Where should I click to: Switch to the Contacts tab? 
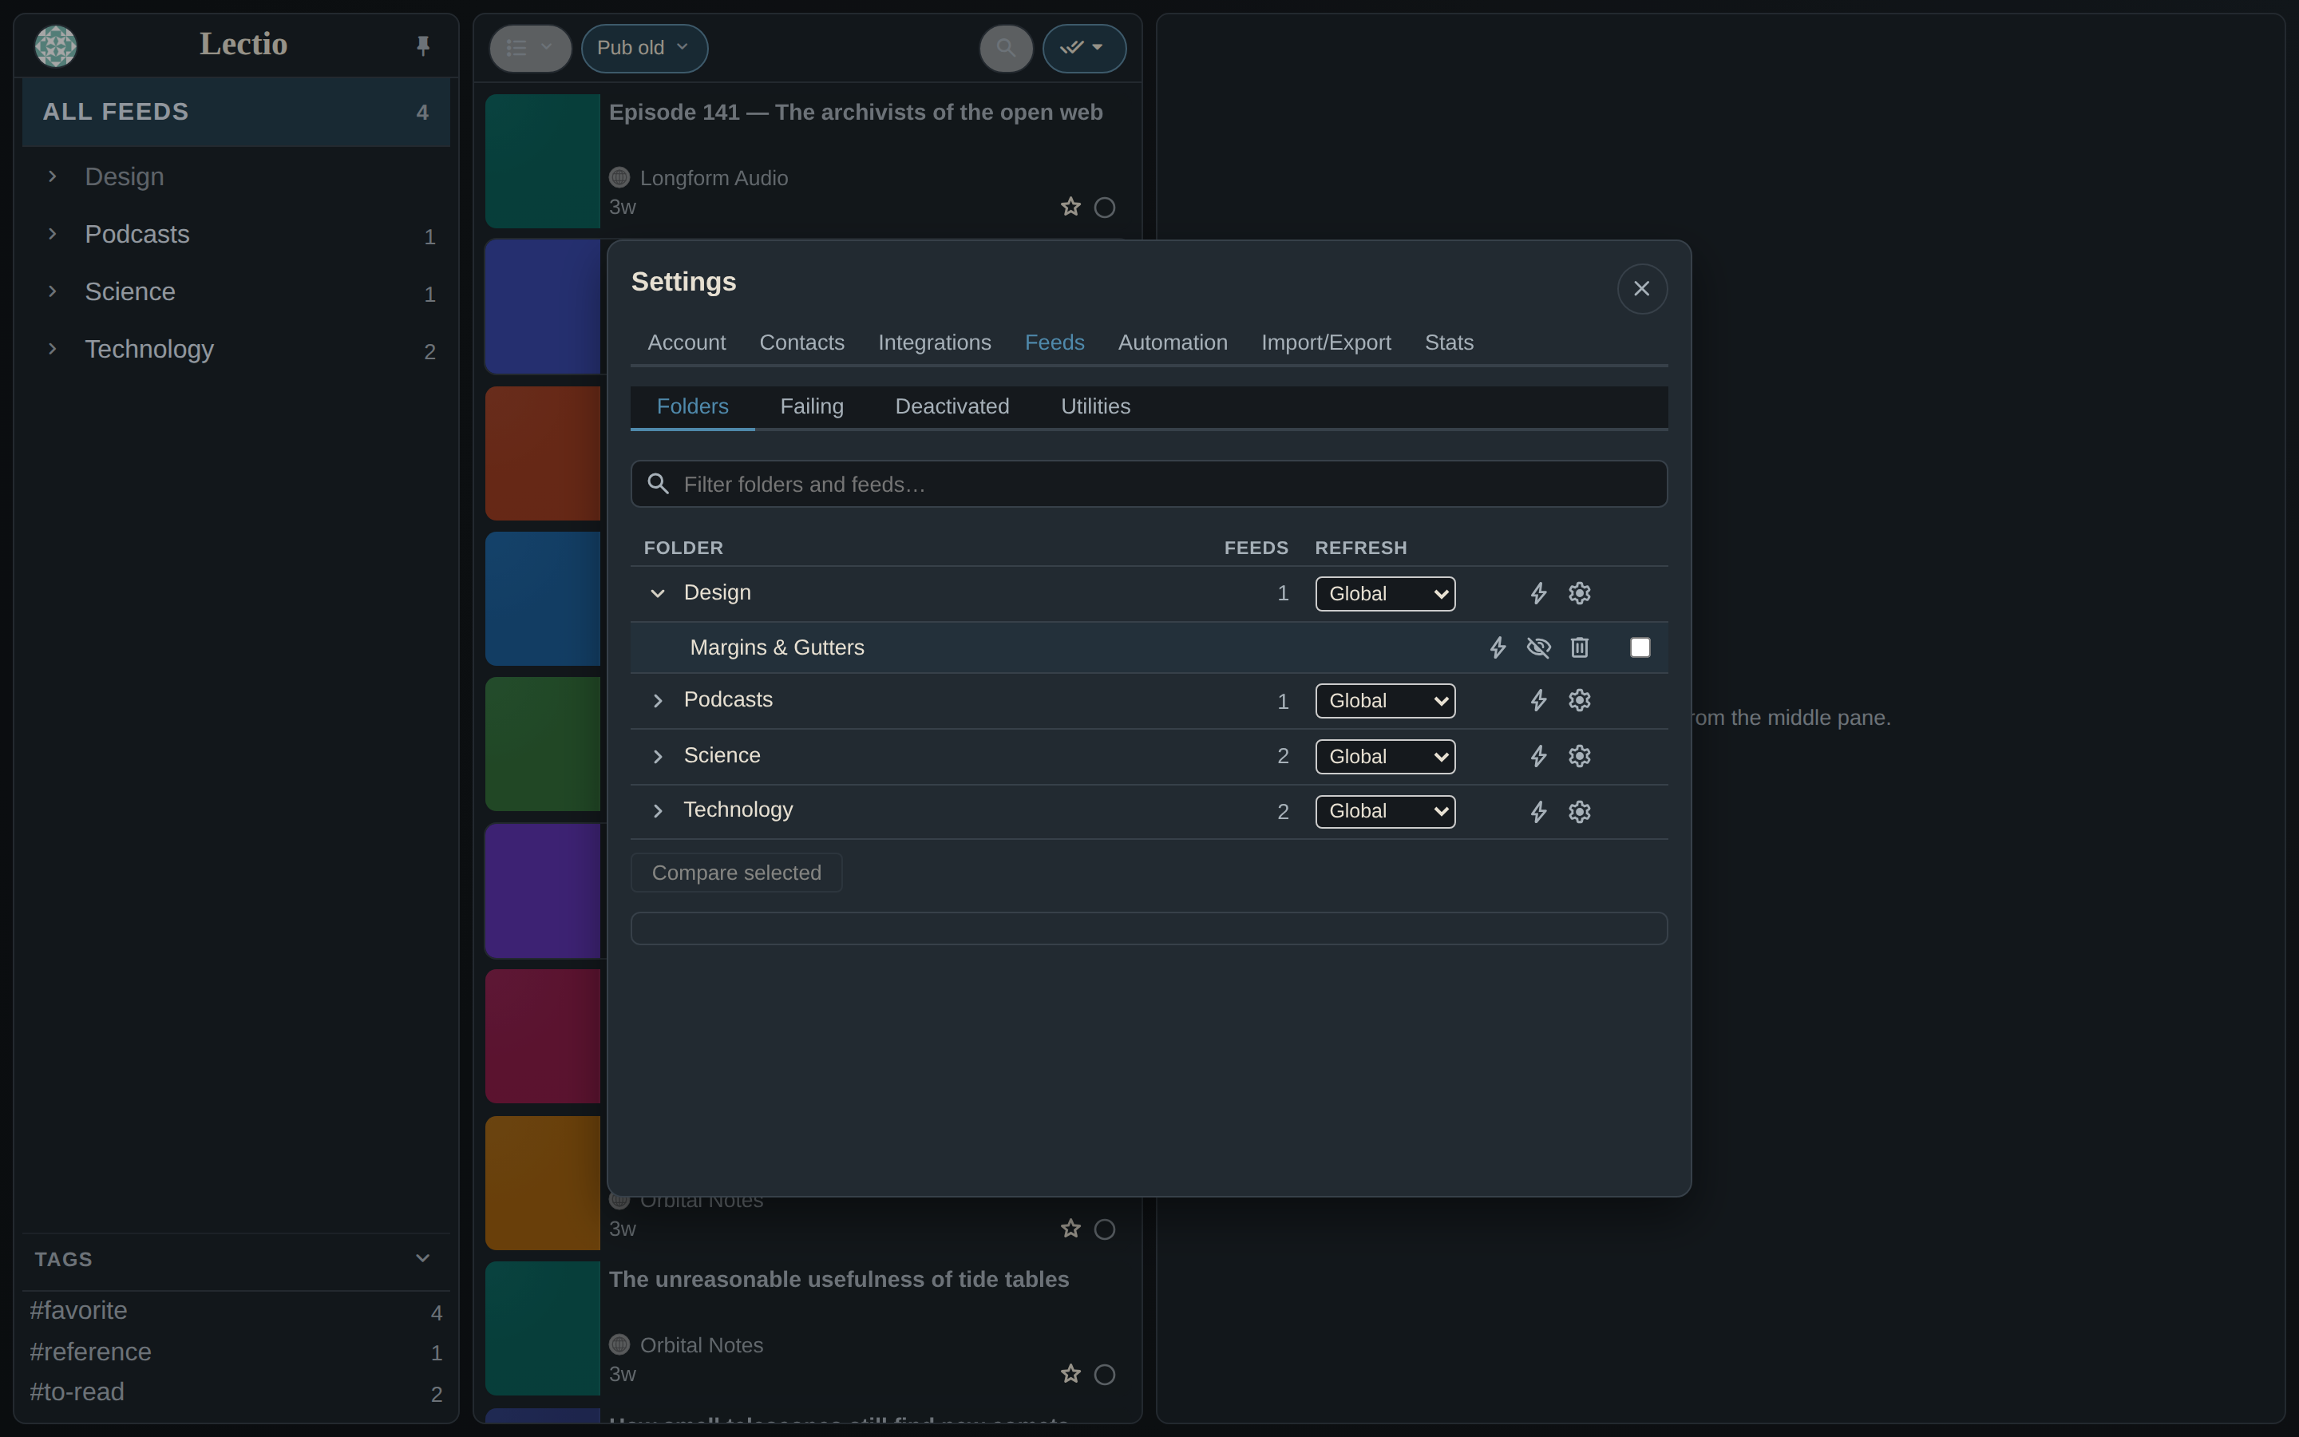point(801,342)
